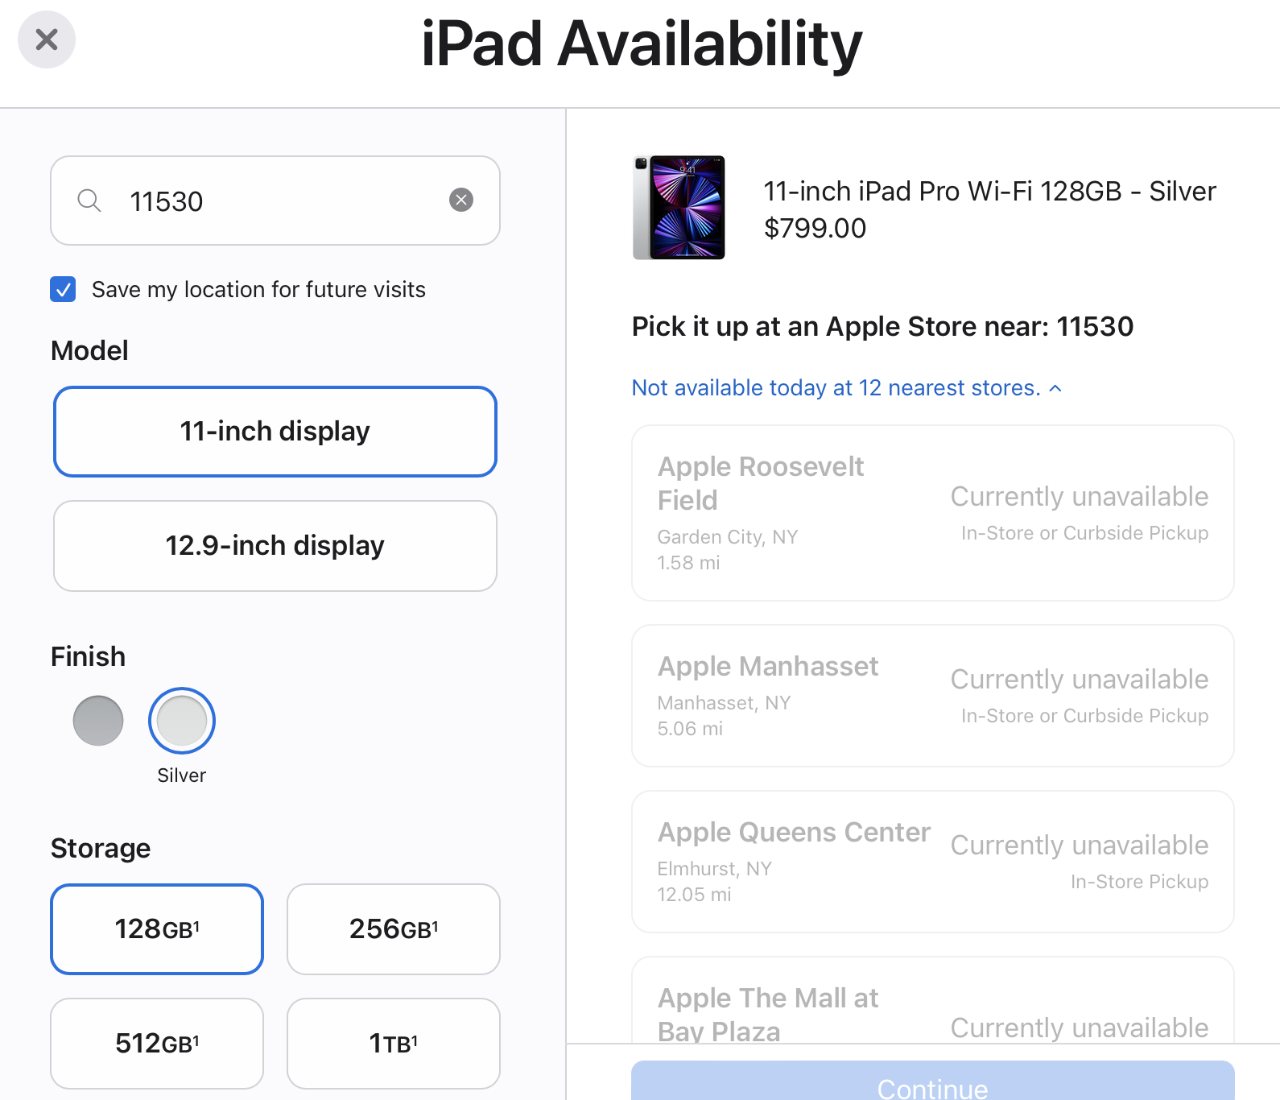Click the Continue button
The image size is (1280, 1100).
933,1081
